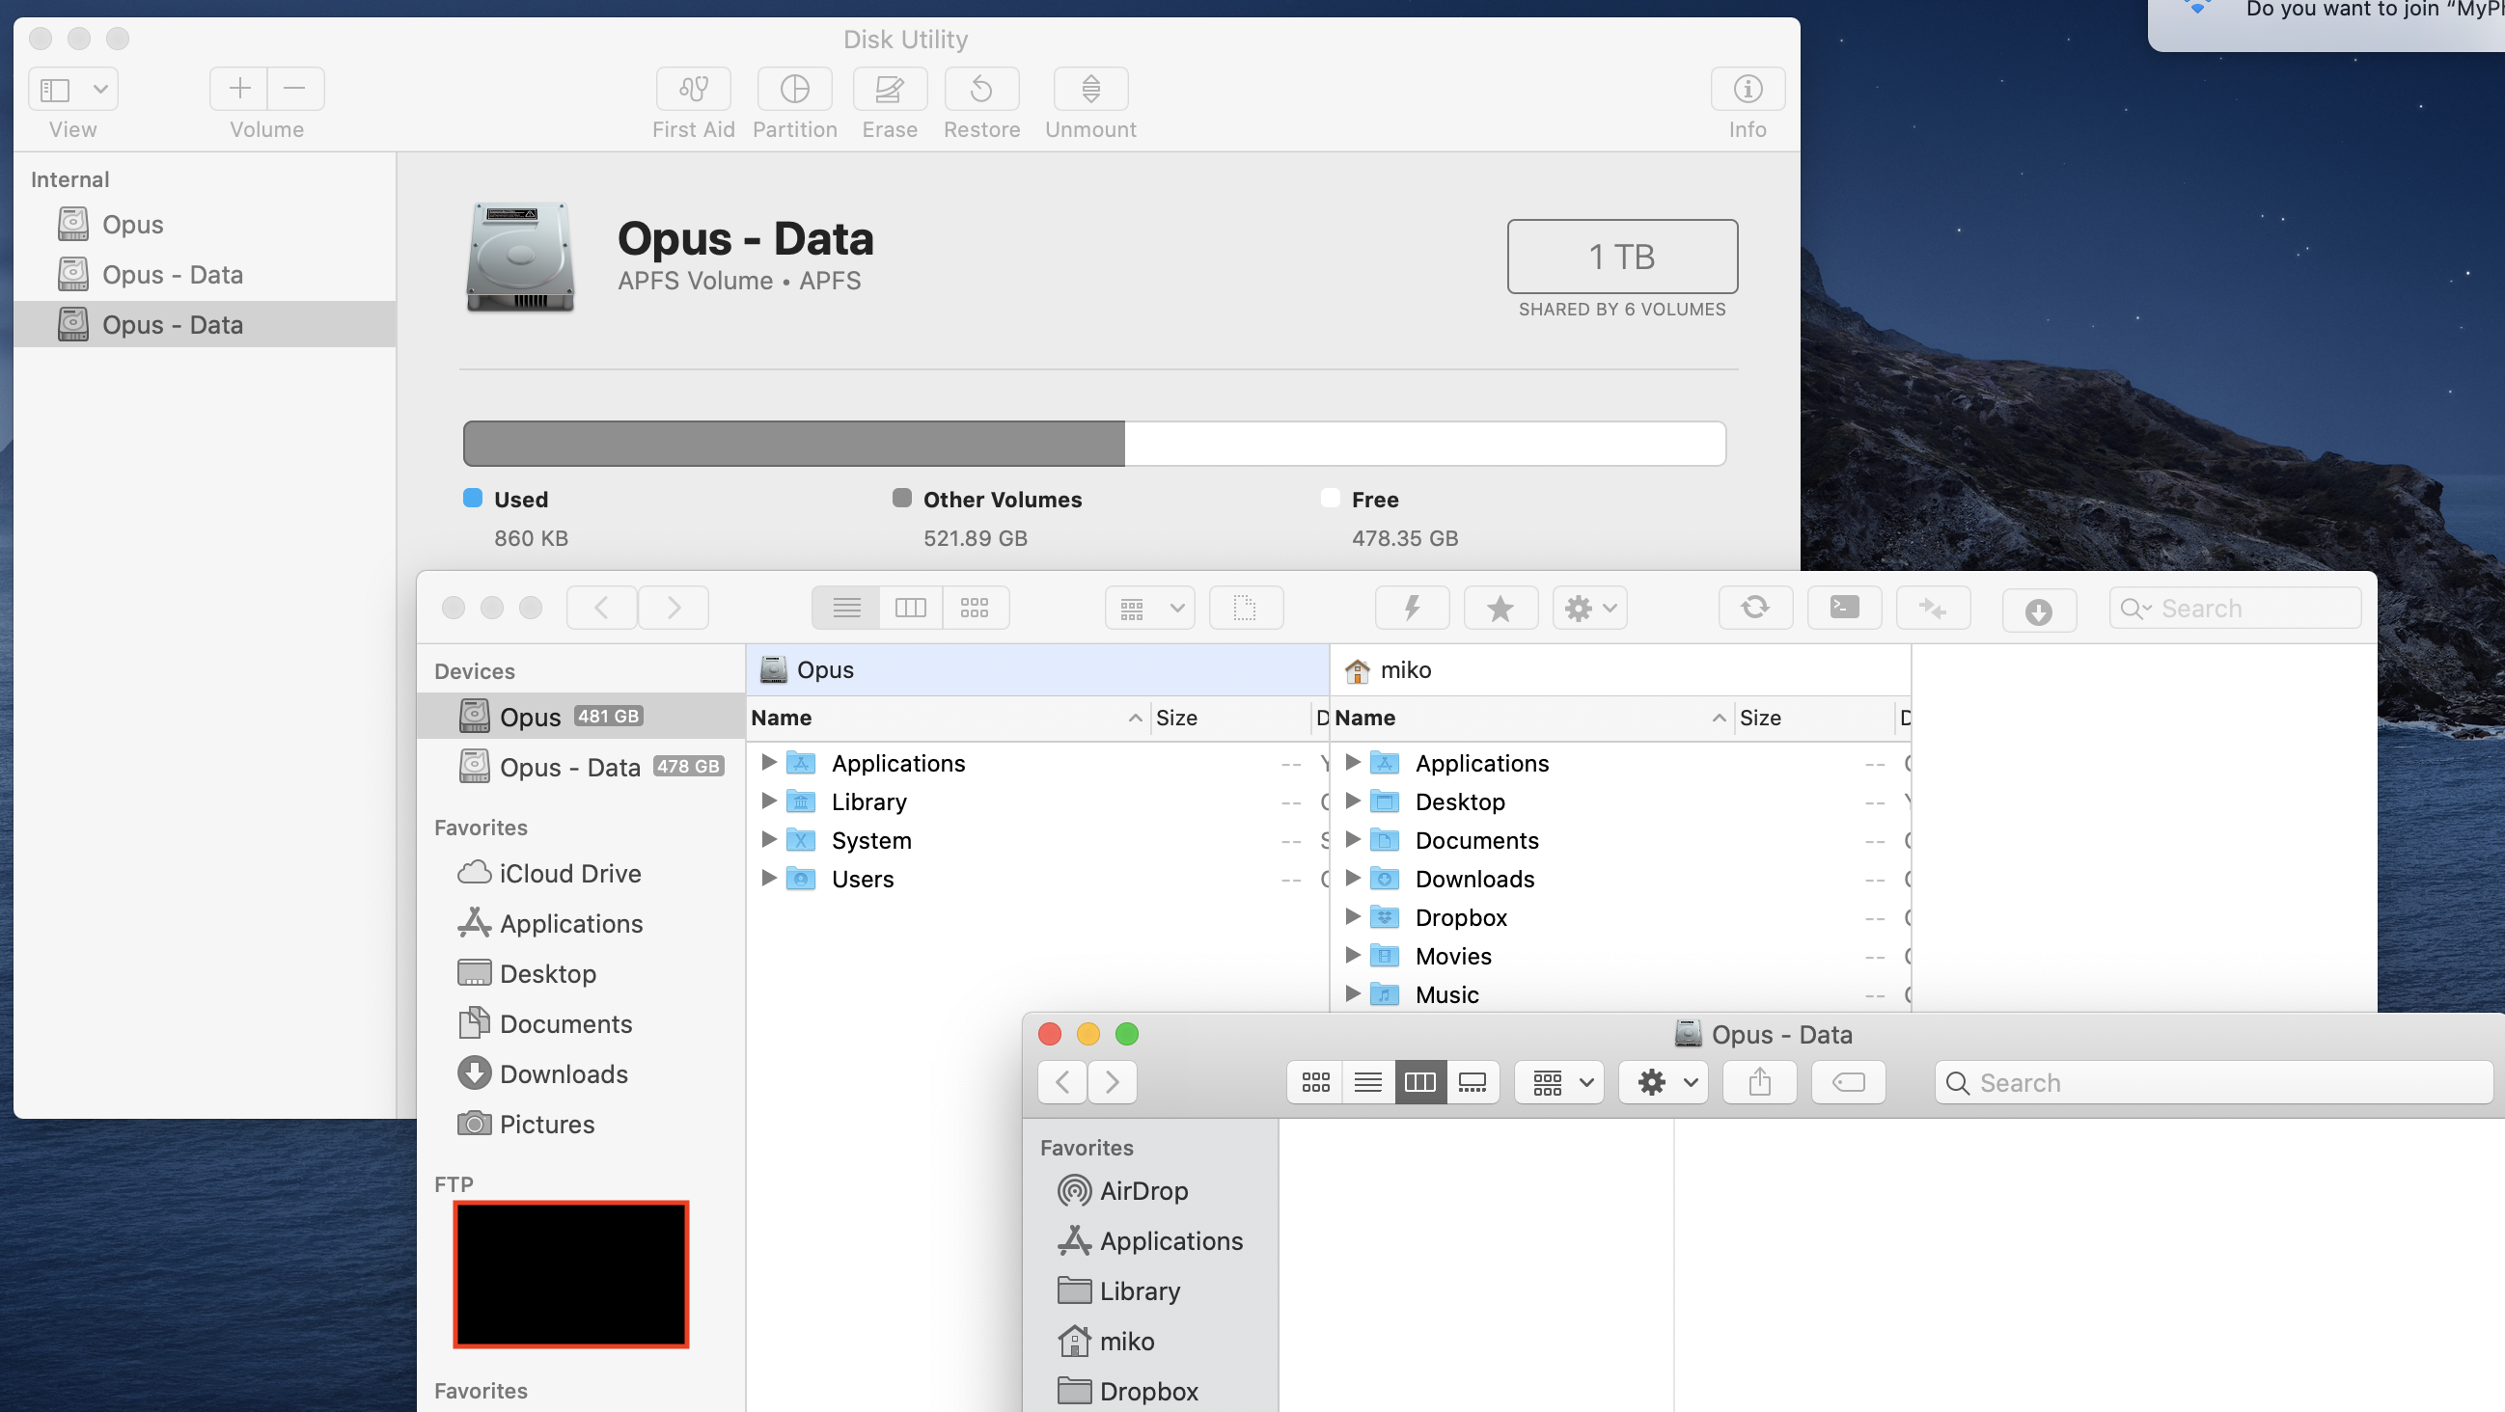Screen dimensions: 2505x1412
Task: Click the Add Volume plus button
Action: pyautogui.click(x=239, y=89)
